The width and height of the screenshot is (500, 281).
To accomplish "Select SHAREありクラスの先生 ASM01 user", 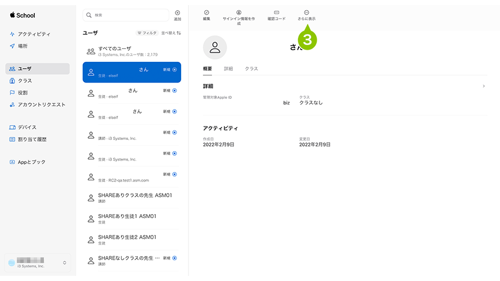I will 132,198.
